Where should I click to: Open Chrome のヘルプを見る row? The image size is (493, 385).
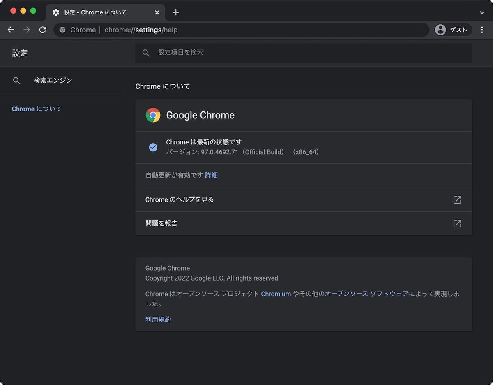[304, 200]
